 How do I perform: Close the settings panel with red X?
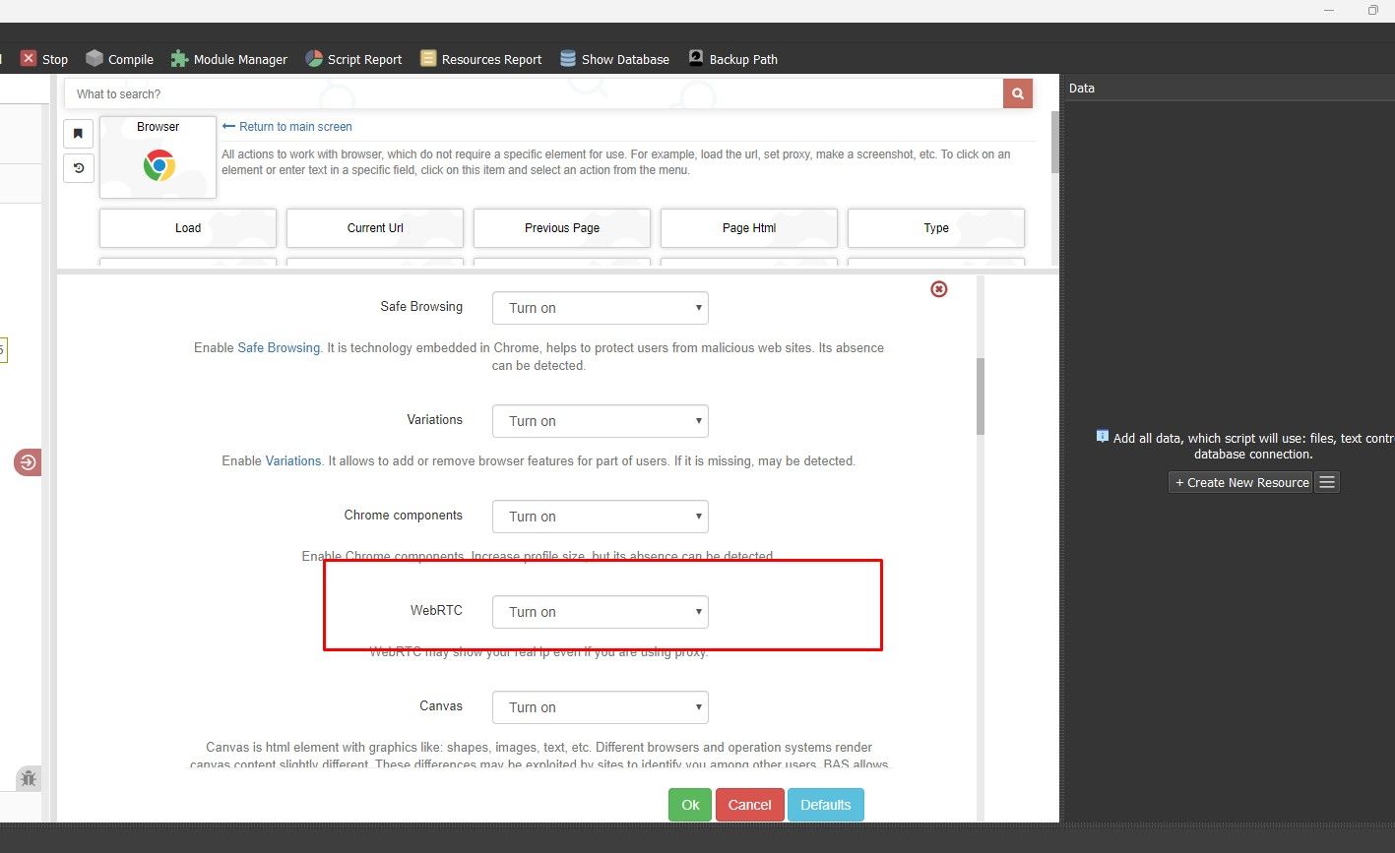click(x=939, y=288)
